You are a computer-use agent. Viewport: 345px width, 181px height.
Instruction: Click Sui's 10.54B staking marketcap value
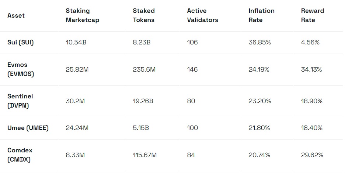click(x=76, y=42)
